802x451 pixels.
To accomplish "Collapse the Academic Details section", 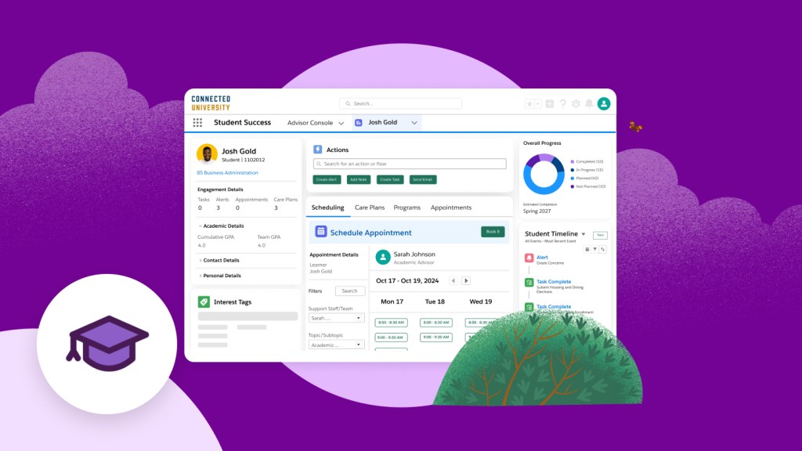I will [200, 225].
